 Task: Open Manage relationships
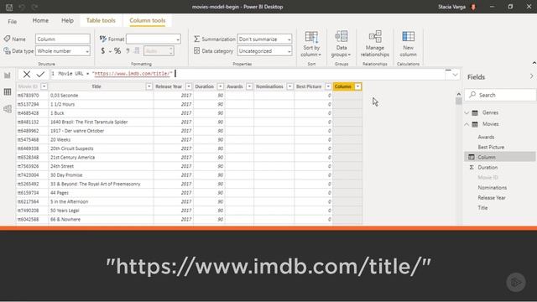tap(375, 44)
